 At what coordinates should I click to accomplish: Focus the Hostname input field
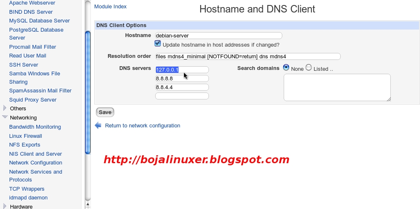[x=219, y=35]
